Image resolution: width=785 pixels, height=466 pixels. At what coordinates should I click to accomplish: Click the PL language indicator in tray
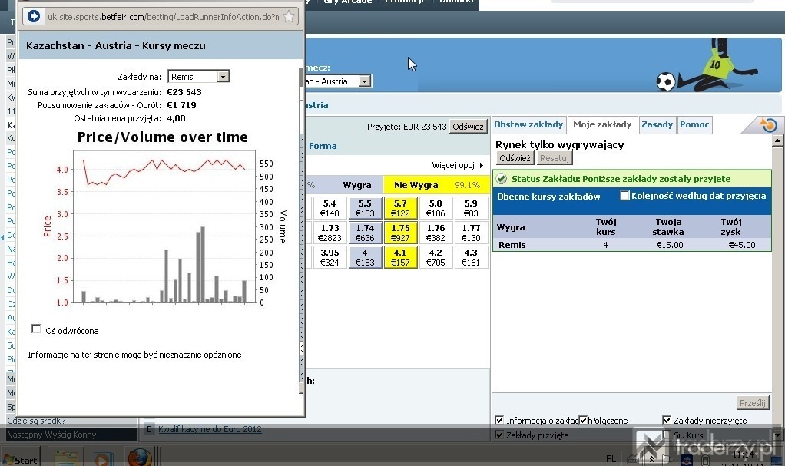click(x=611, y=458)
